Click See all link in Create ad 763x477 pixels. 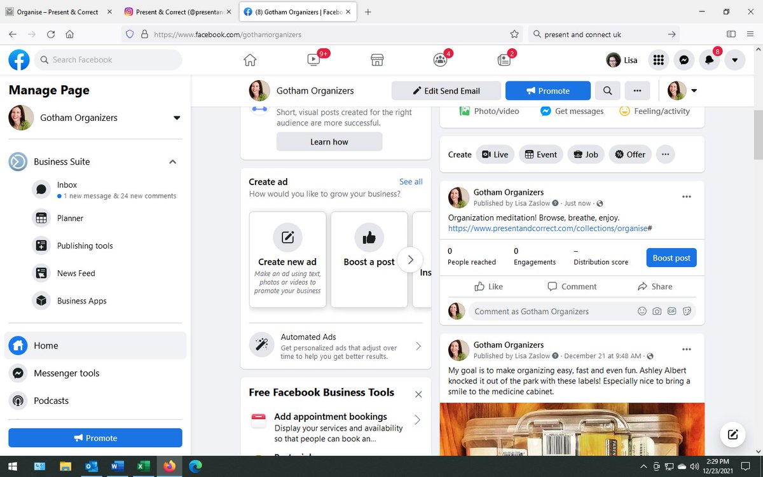(411, 181)
